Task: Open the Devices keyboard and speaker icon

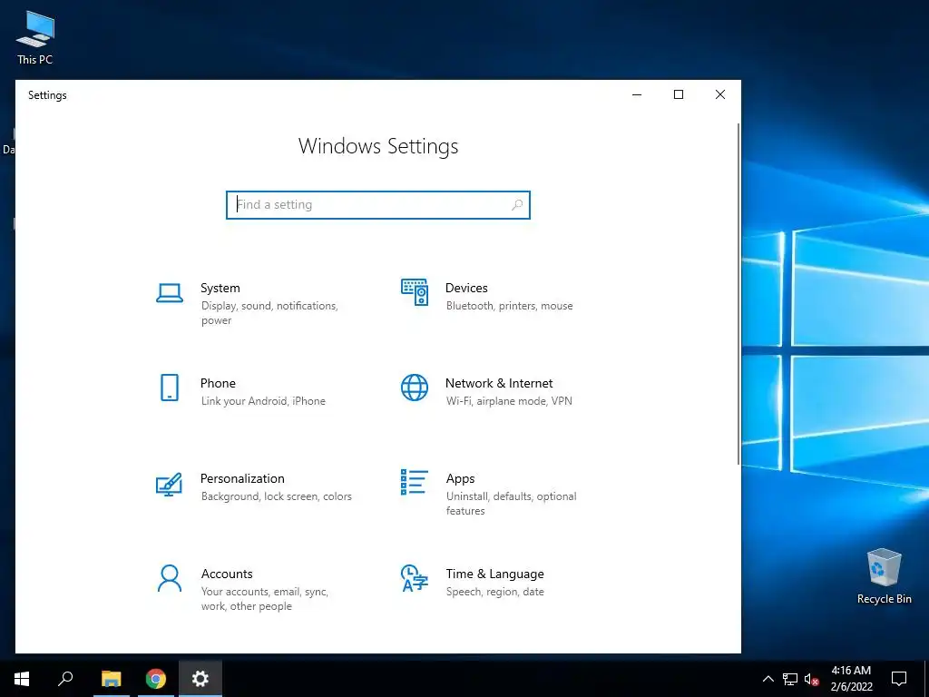Action: [x=414, y=292]
